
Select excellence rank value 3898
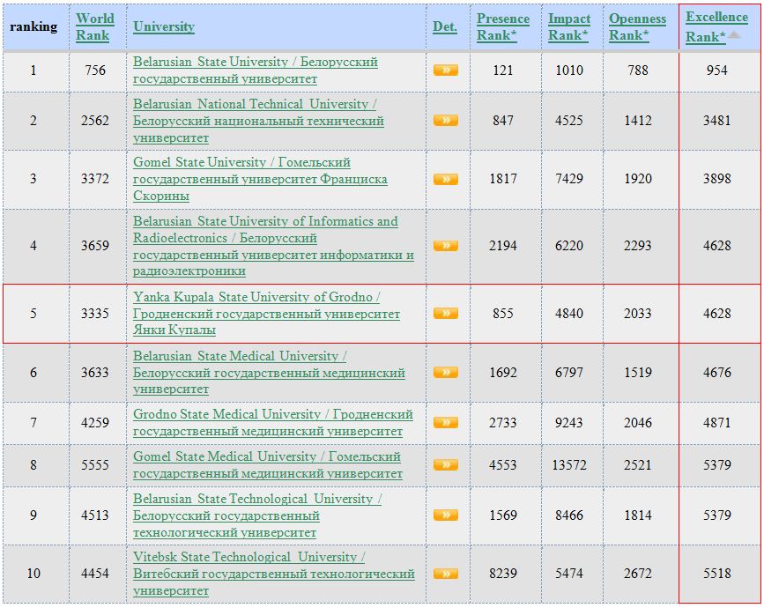coord(716,179)
